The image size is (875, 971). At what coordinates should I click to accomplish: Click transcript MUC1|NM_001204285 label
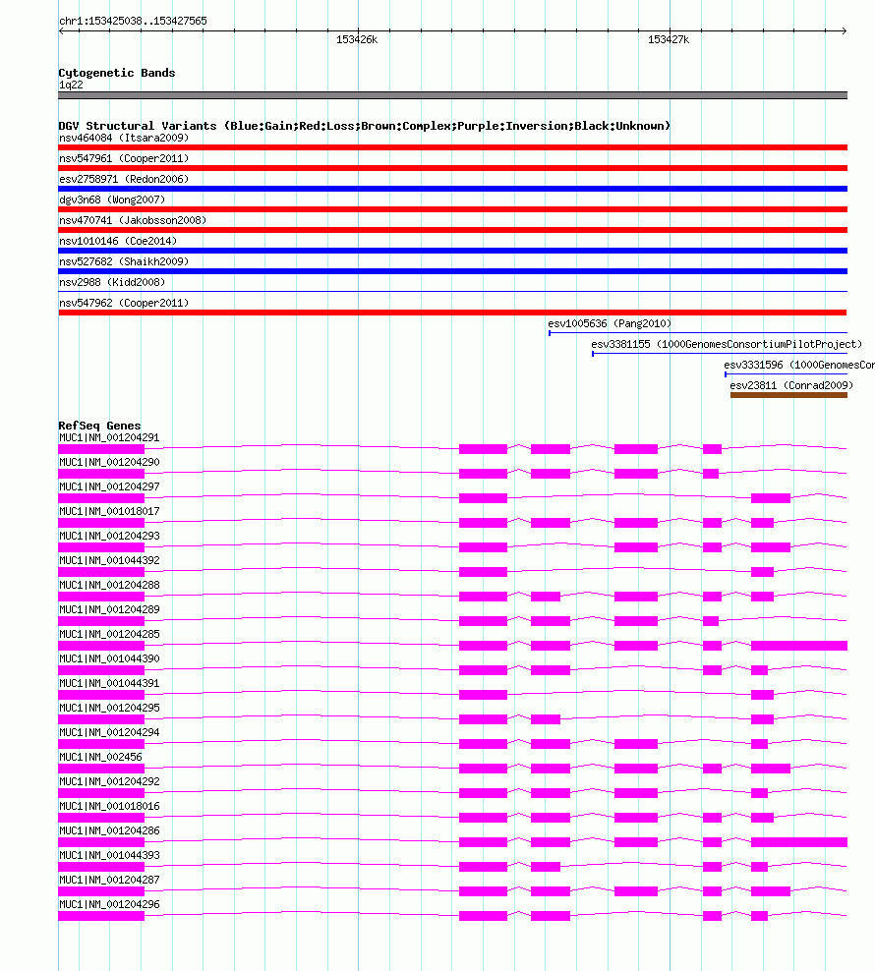pyautogui.click(x=109, y=634)
